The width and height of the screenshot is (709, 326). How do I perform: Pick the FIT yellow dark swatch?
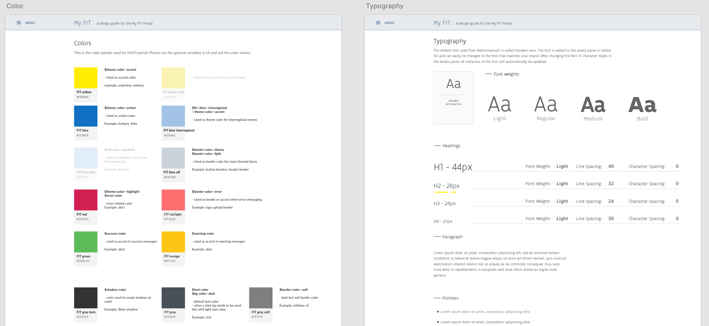pyautogui.click(x=173, y=78)
